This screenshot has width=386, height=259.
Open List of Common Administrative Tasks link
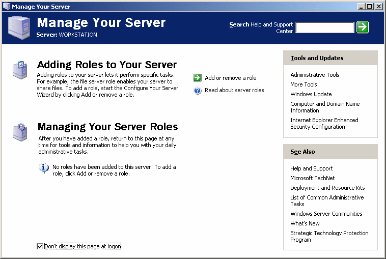pyautogui.click(x=327, y=200)
